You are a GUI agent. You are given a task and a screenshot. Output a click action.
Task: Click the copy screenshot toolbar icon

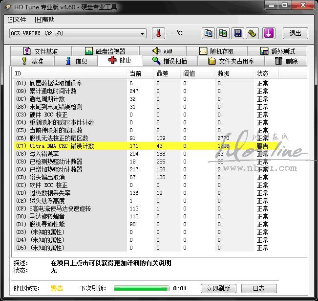pos(223,33)
